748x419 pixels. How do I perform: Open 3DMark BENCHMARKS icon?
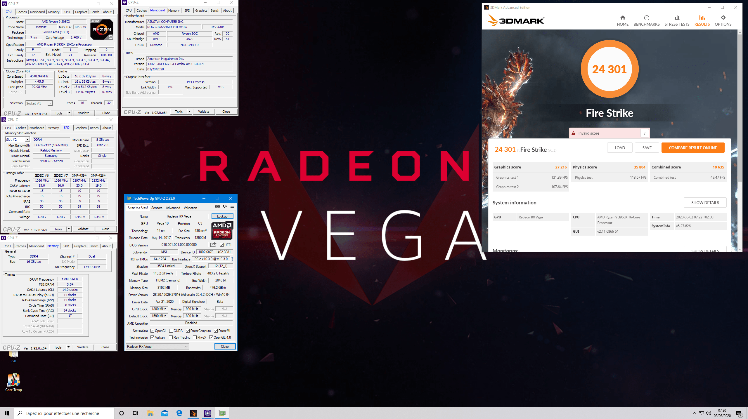coord(647,18)
